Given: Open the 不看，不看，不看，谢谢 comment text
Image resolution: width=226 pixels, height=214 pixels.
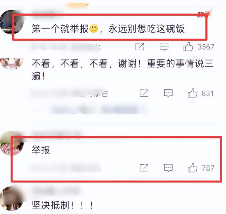Looking at the screenshot, I should coord(122,70).
